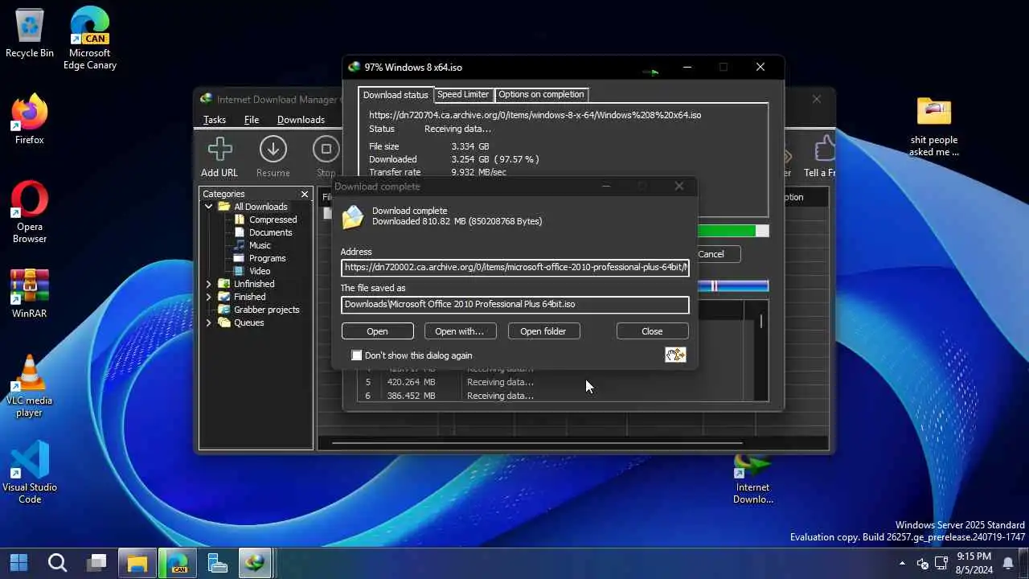The height and width of the screenshot is (579, 1029).
Task: Click the drag-and-drop hand icon in dialog
Action: tap(675, 355)
